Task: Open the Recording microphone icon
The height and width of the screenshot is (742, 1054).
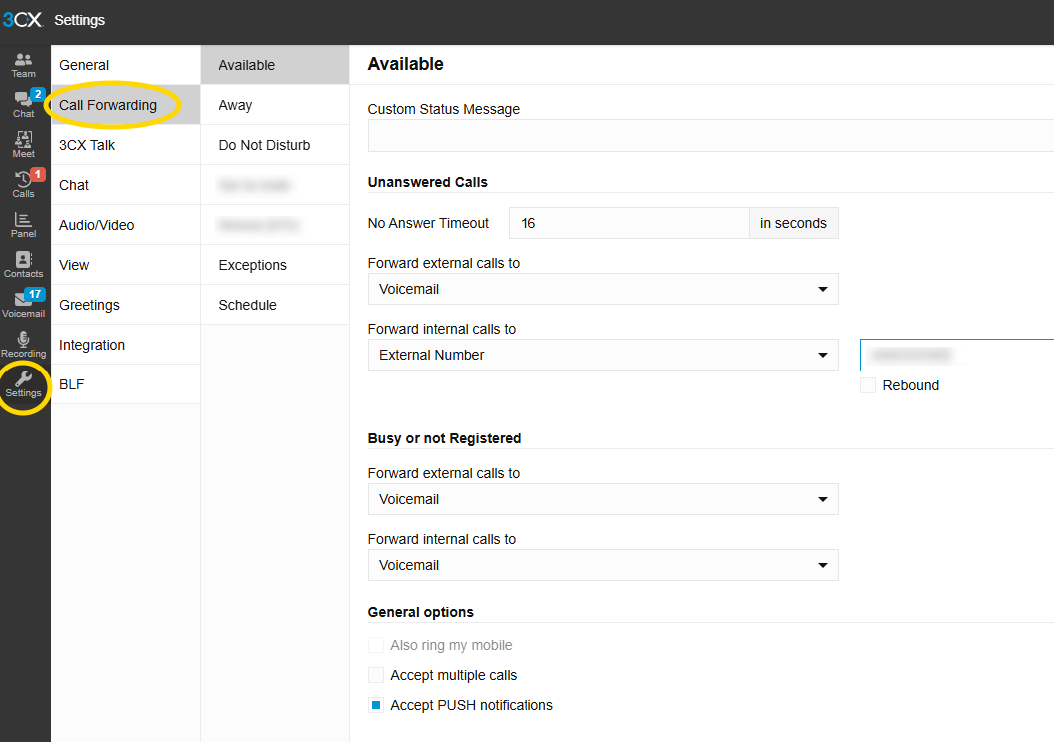Action: pos(24,345)
